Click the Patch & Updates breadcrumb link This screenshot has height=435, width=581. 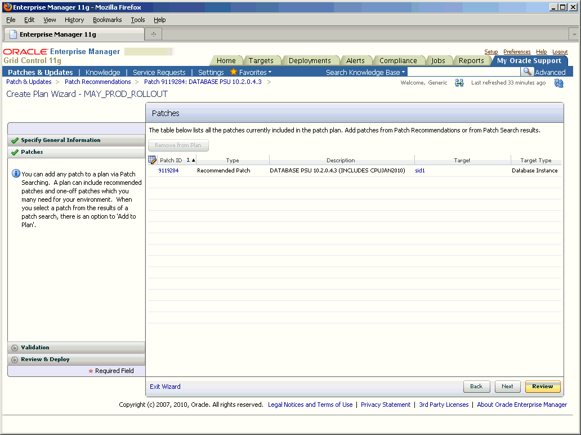pos(29,82)
